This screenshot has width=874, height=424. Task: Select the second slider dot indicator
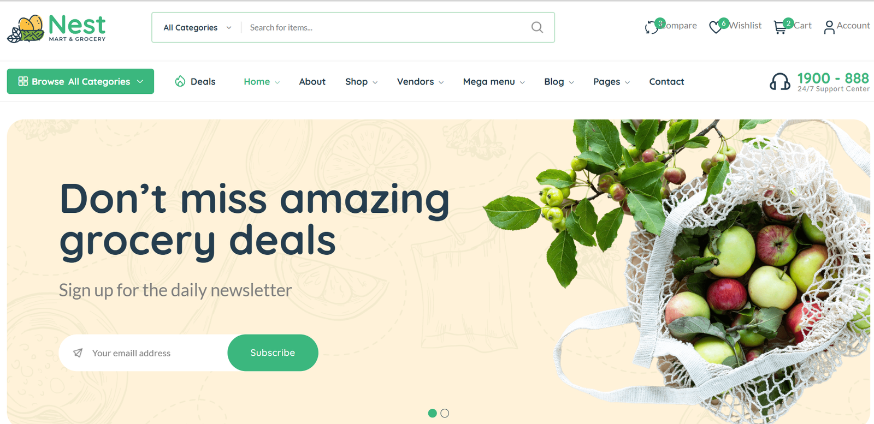pos(445,413)
